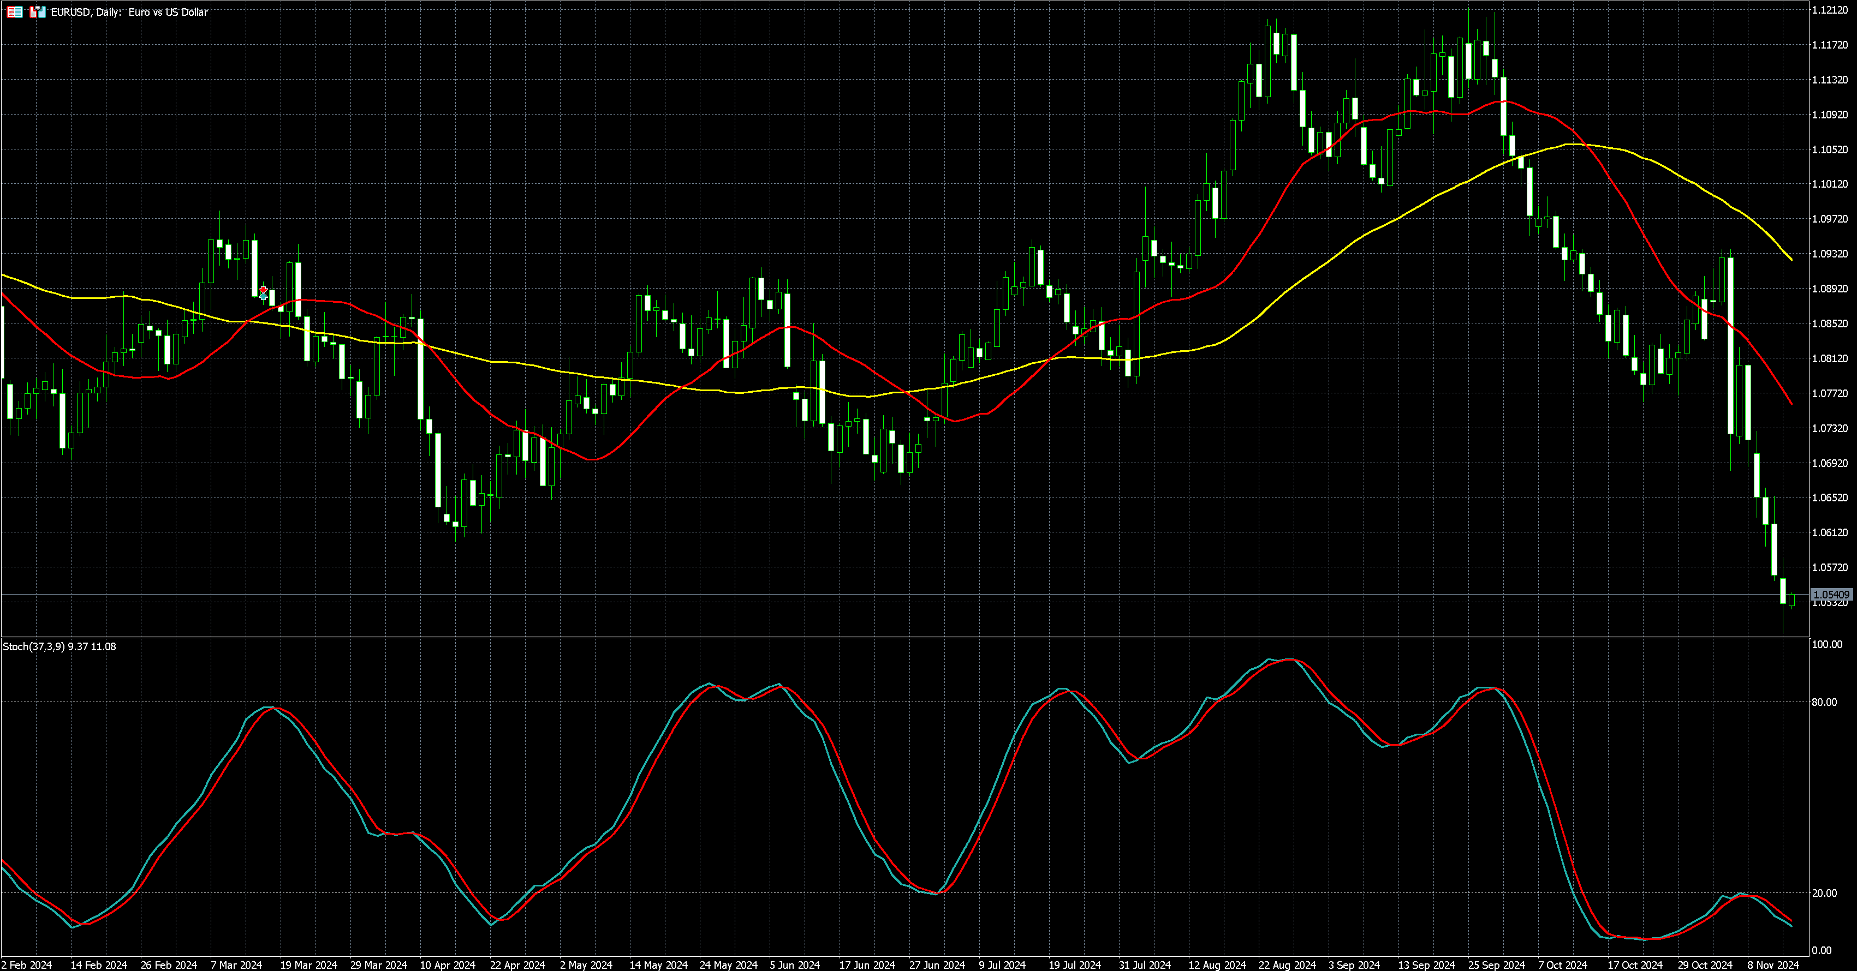Click the 100.00 label on stochastic scale
1857x971 pixels.
point(1827,645)
